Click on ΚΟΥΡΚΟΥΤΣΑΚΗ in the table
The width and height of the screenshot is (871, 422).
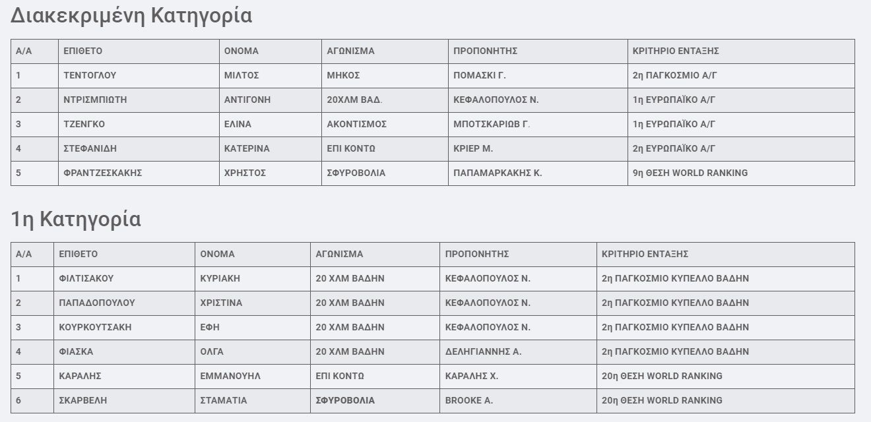coord(95,327)
